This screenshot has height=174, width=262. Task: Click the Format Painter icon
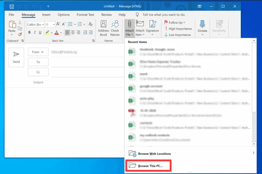(x=20, y=34)
